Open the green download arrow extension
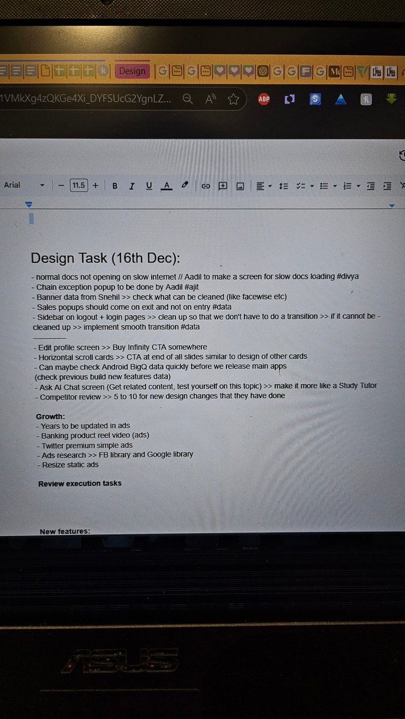Image resolution: width=405 pixels, height=719 pixels. tap(392, 99)
